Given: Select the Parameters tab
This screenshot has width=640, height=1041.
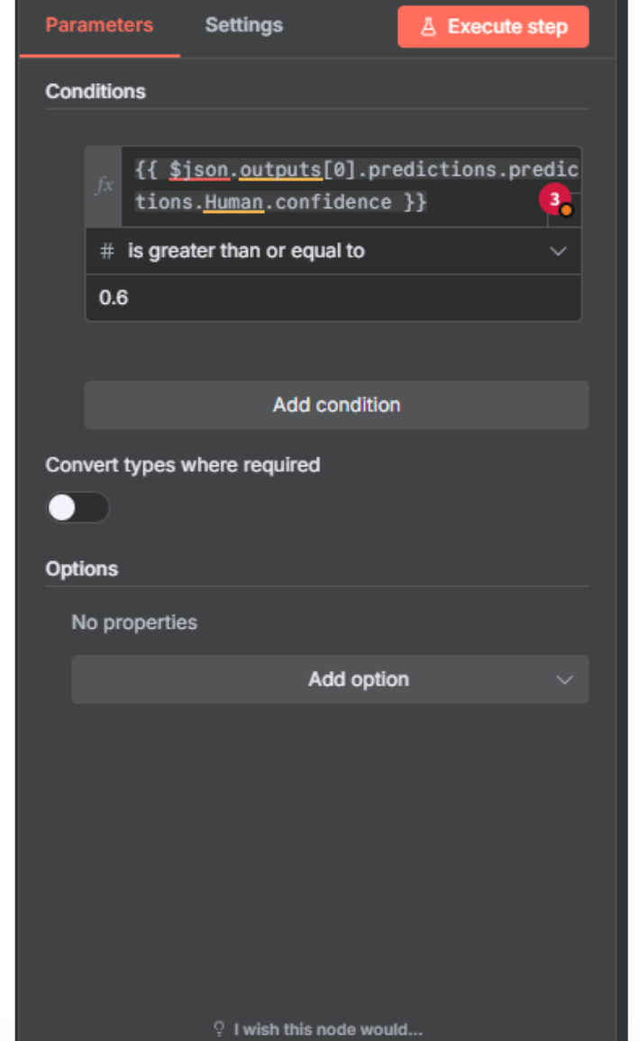Looking at the screenshot, I should pos(99,25).
